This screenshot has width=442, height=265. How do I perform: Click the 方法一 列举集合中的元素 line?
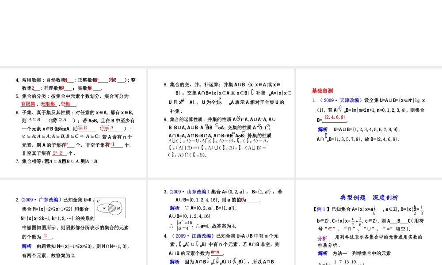coord(362,254)
